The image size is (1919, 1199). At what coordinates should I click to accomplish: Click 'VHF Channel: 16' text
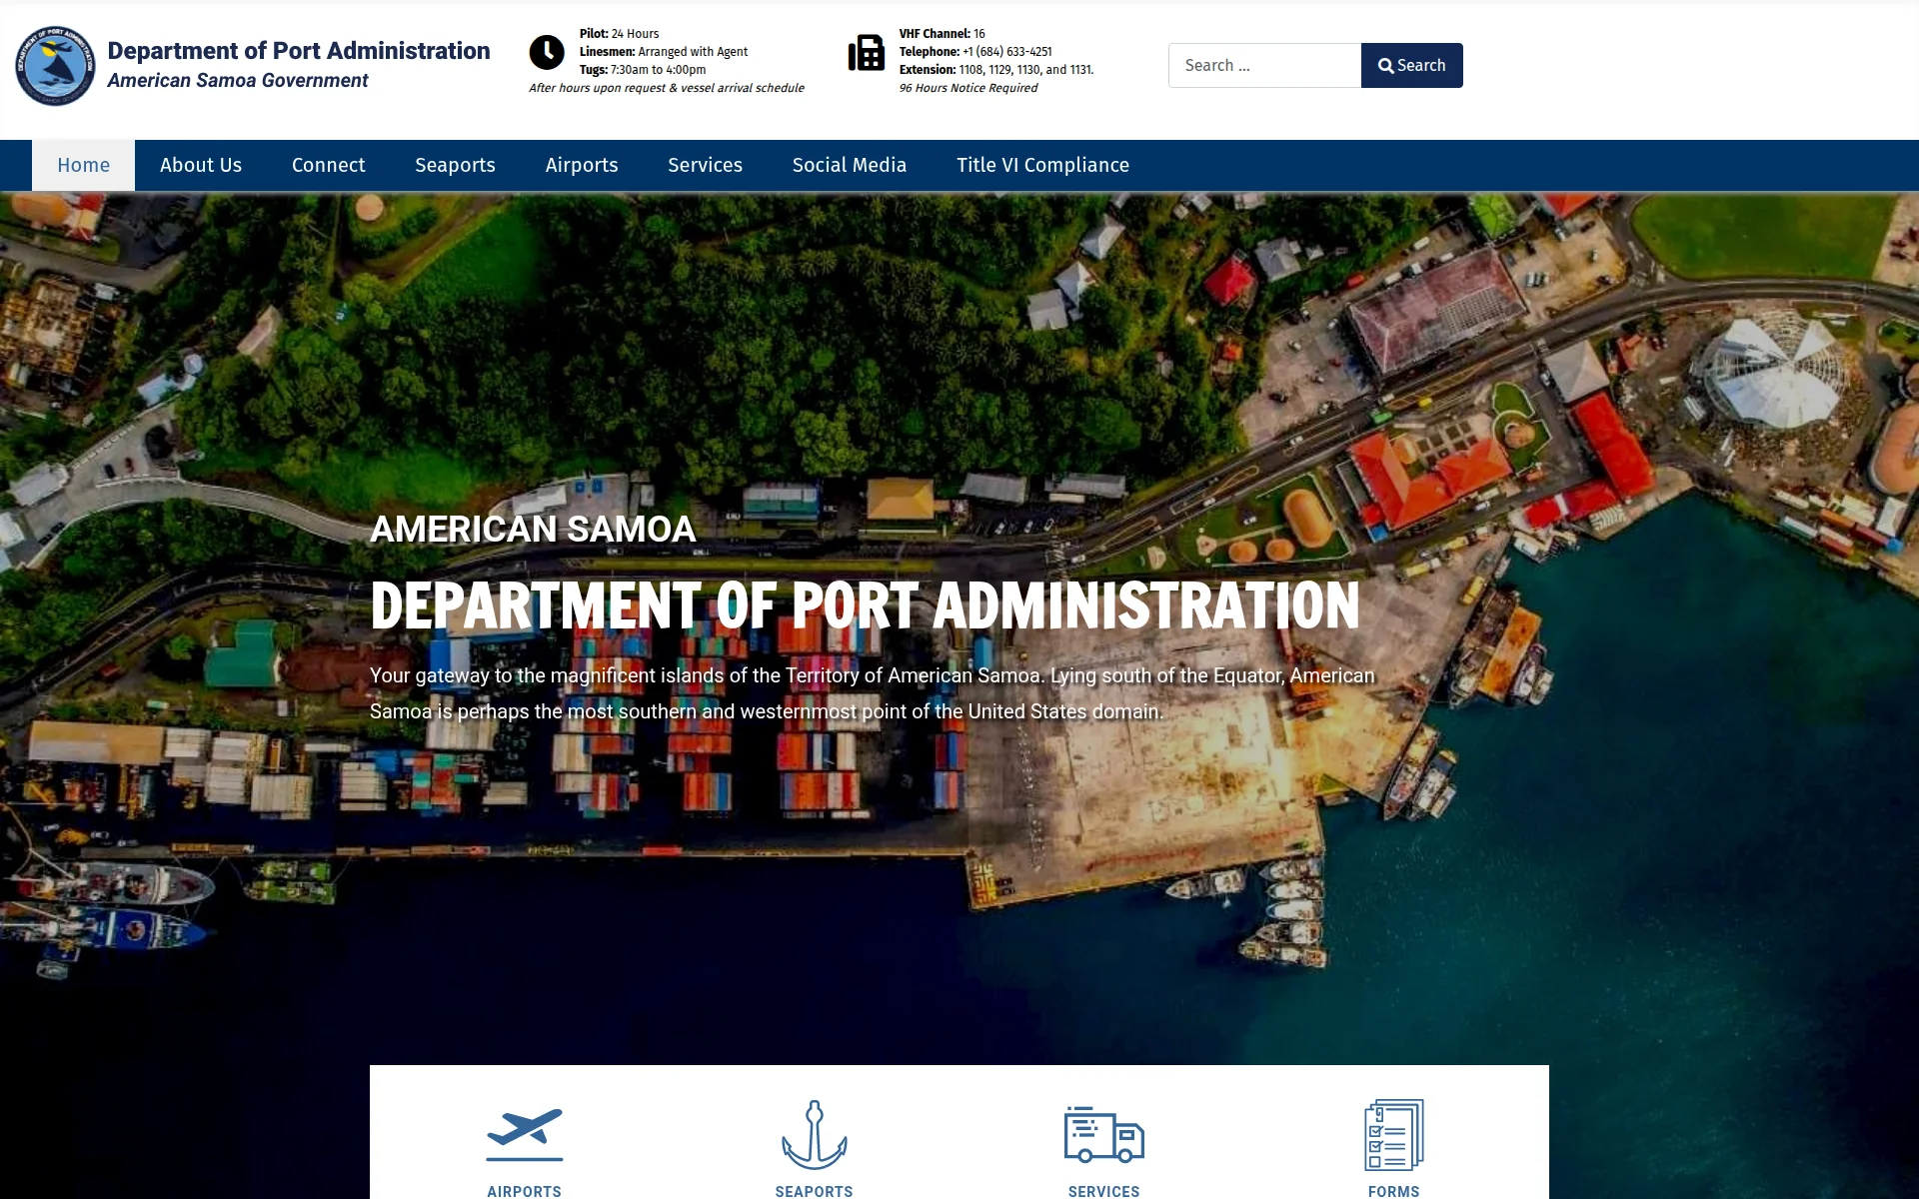[x=943, y=34]
